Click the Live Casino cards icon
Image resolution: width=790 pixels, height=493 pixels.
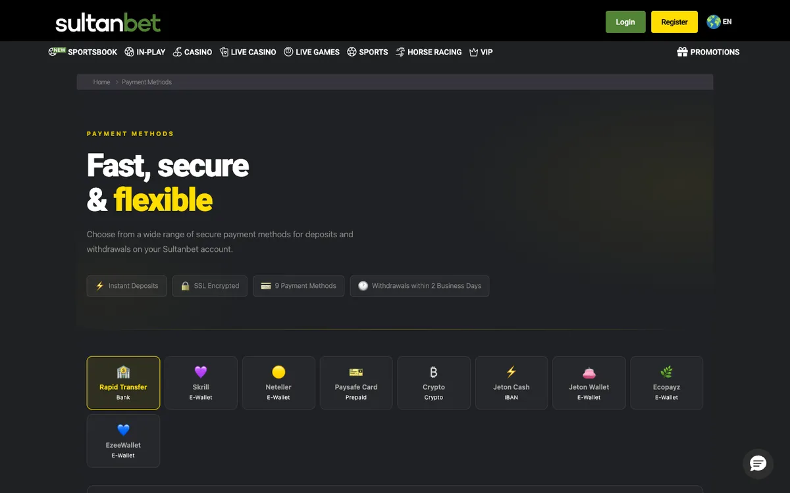(224, 52)
